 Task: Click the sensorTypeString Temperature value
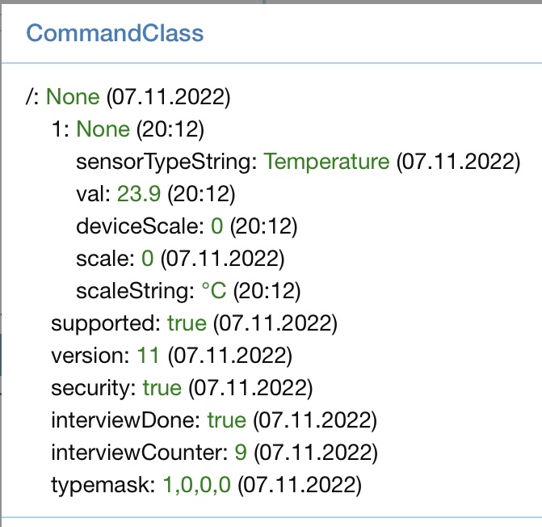(326, 162)
